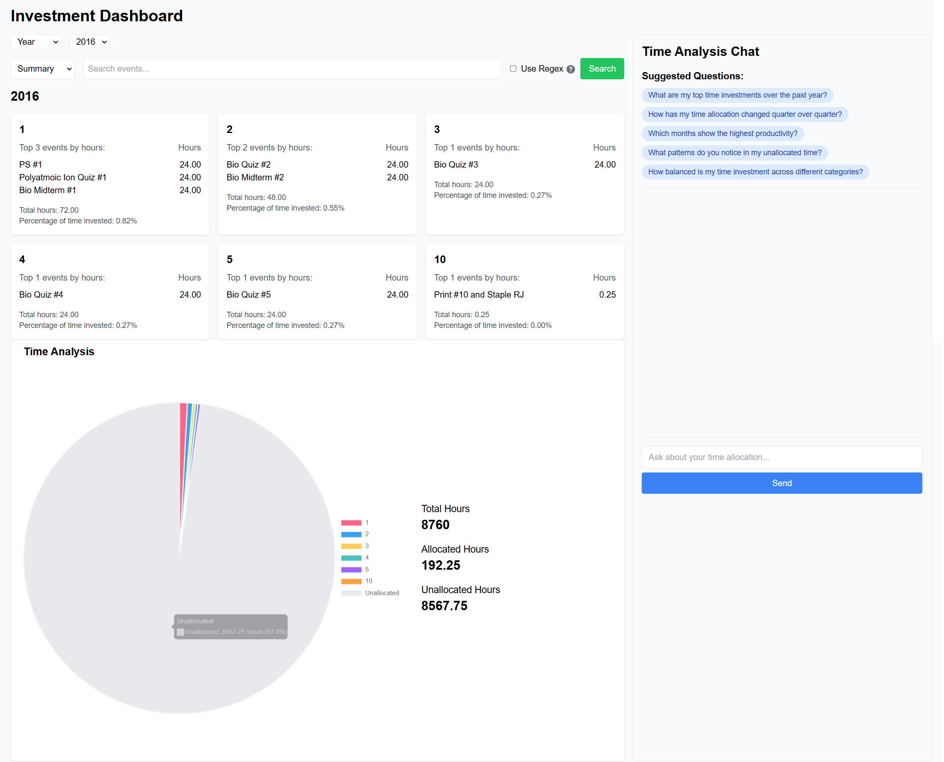Click the red color swatch for category 1
Screen dimensions: 944x762
(x=351, y=522)
